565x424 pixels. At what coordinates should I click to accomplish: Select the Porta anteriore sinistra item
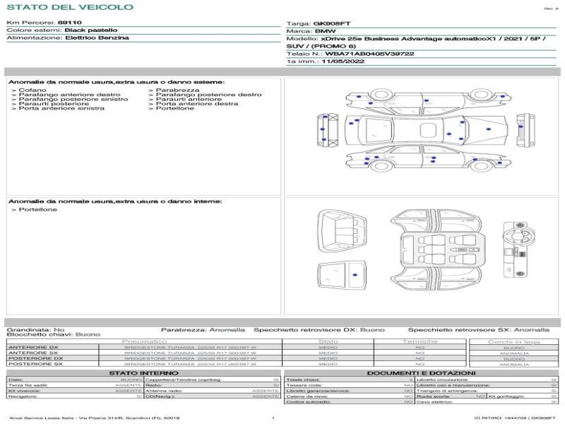61,108
